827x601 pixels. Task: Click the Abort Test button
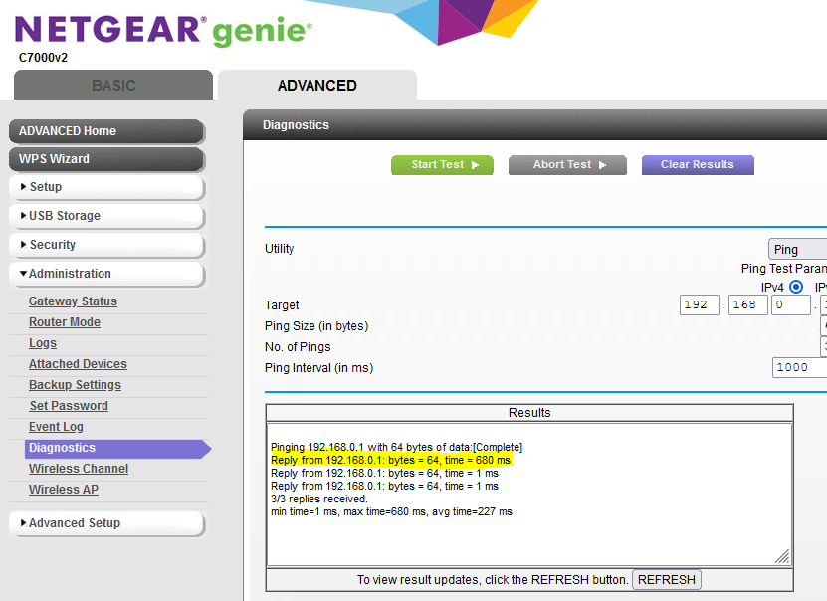tap(567, 165)
